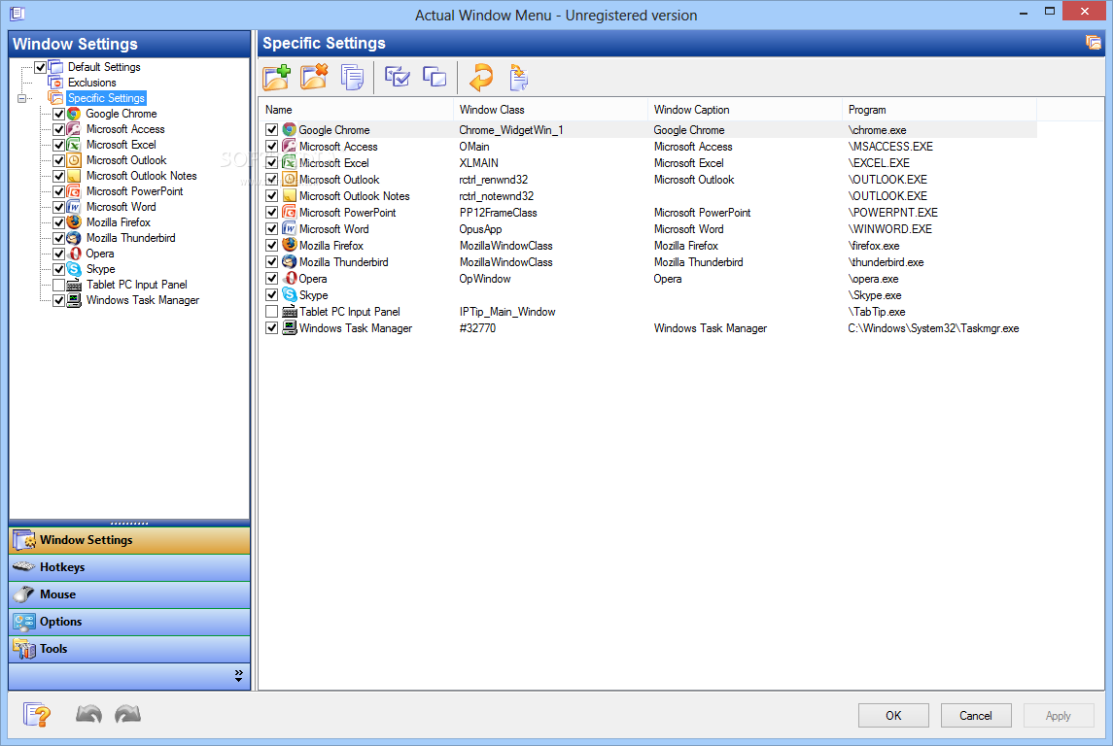Click the sidebar splitter grip dots
Image resolution: width=1113 pixels, height=746 pixels.
coord(129,524)
